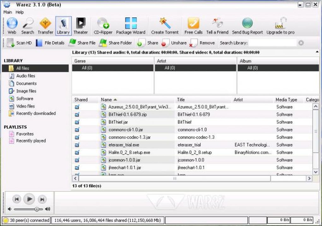This screenshot has width=322, height=226.
Task: Open the Main menu
Action: (8, 12)
